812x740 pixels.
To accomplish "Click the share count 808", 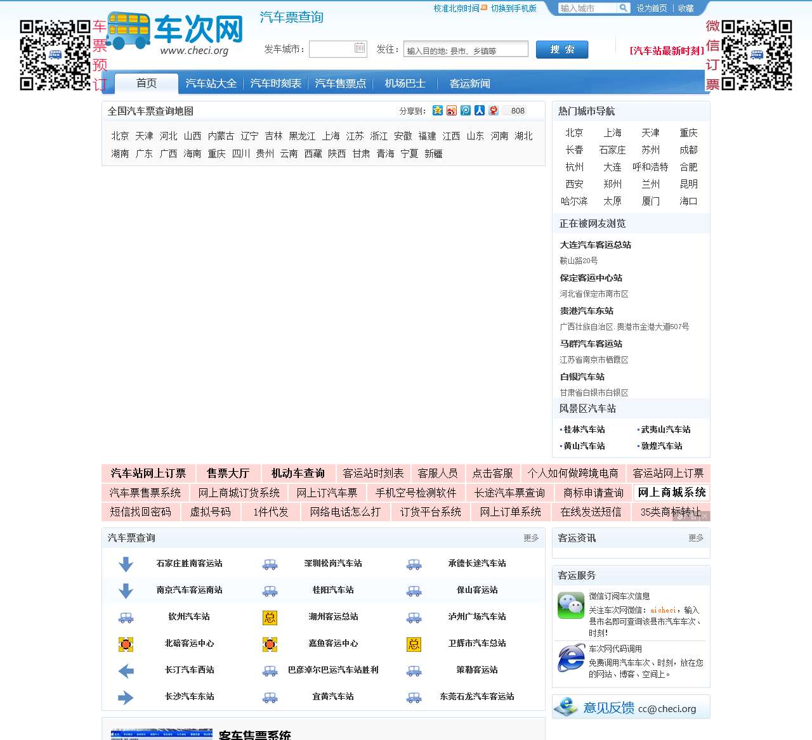I will click(x=518, y=110).
